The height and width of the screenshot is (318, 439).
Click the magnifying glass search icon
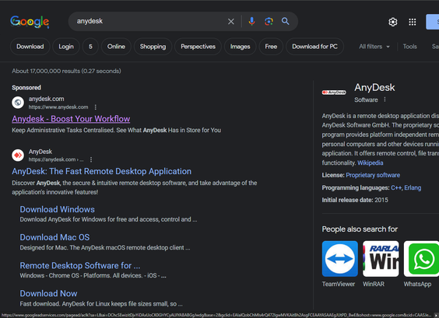click(x=286, y=21)
